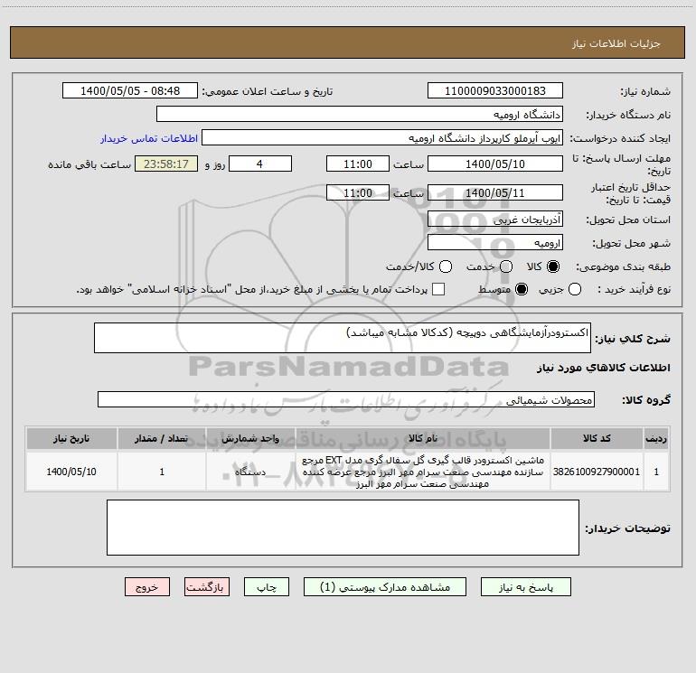The image size is (696, 673).
Task: Click the شرح کلی نیاز description box
Action: 343,338
